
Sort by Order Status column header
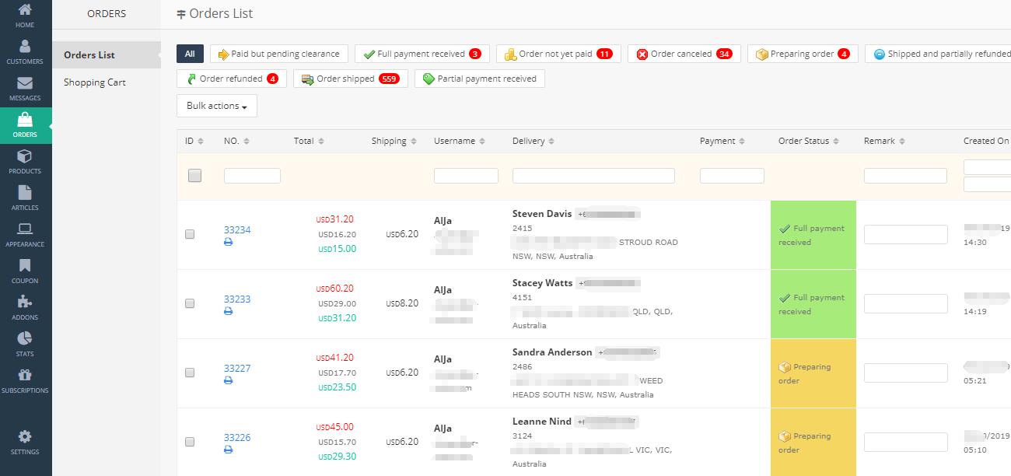(x=809, y=141)
